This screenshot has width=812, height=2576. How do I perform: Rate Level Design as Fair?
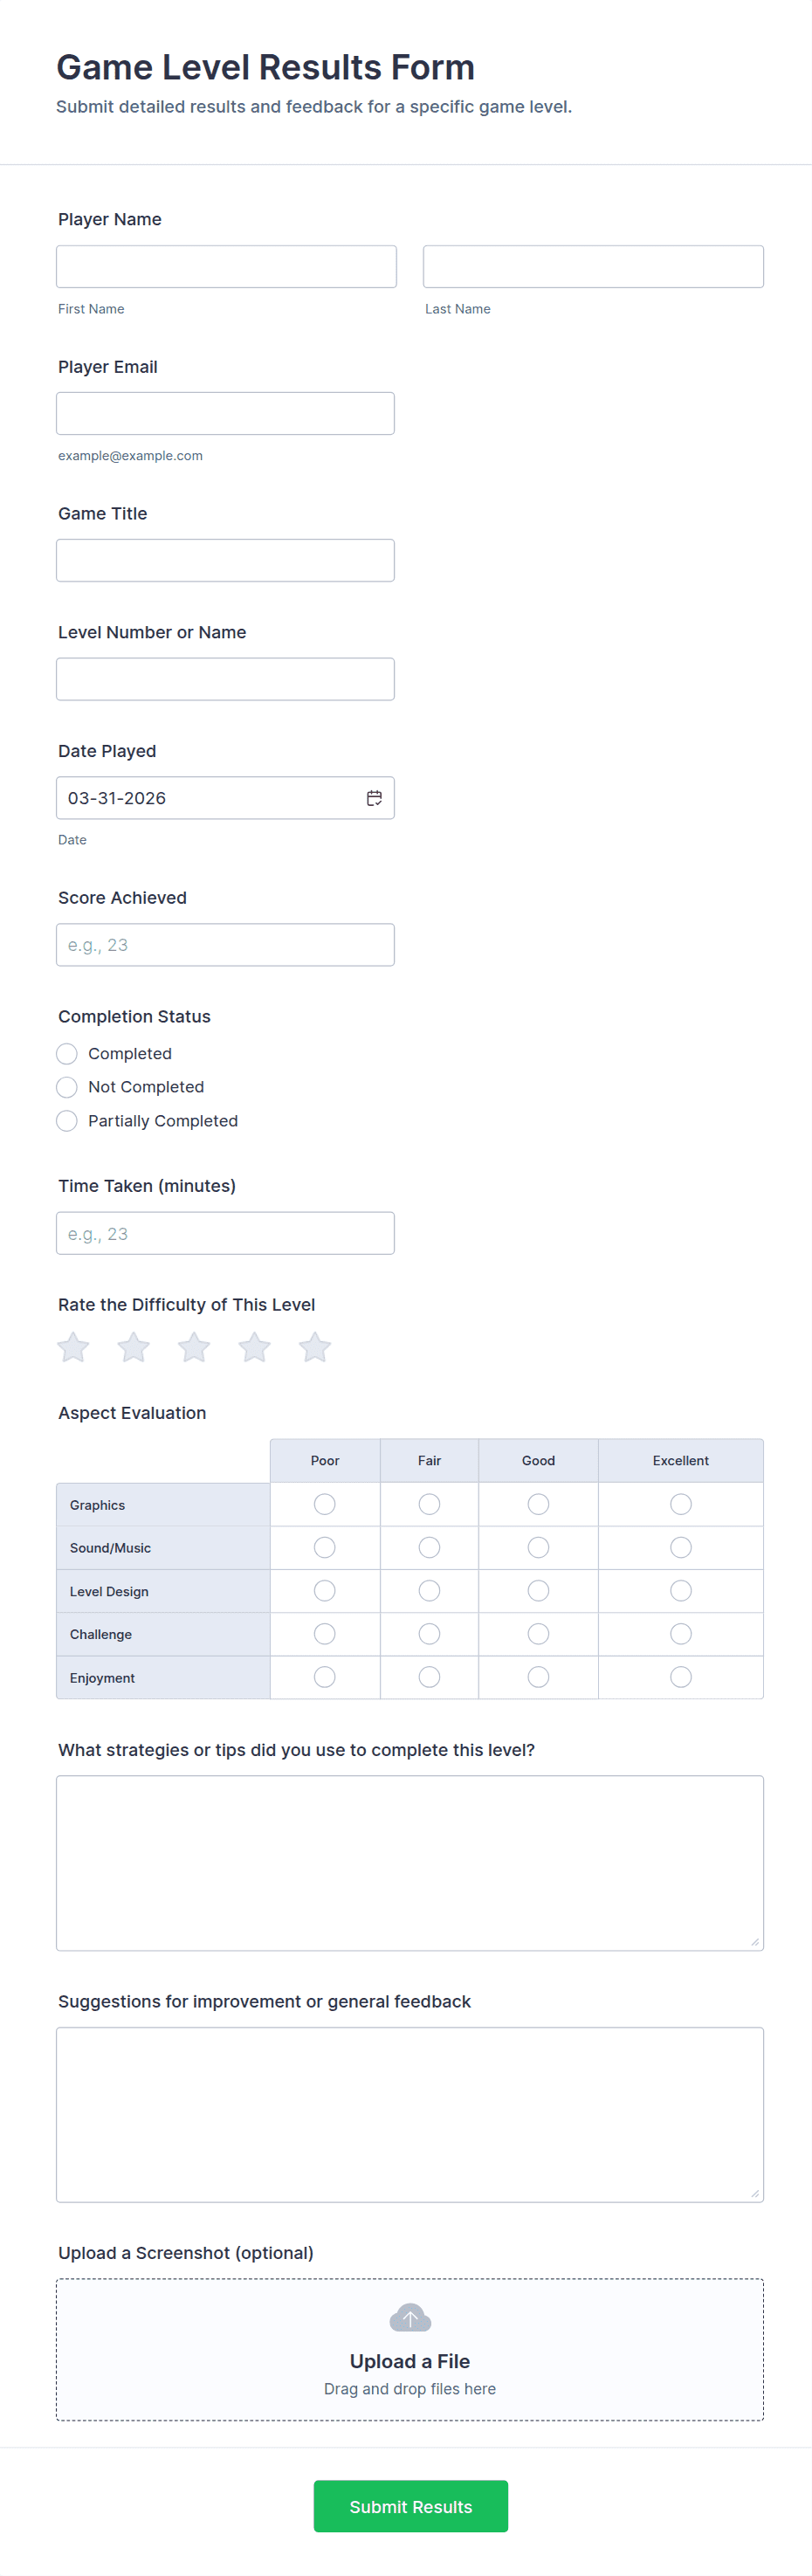[x=429, y=1591]
